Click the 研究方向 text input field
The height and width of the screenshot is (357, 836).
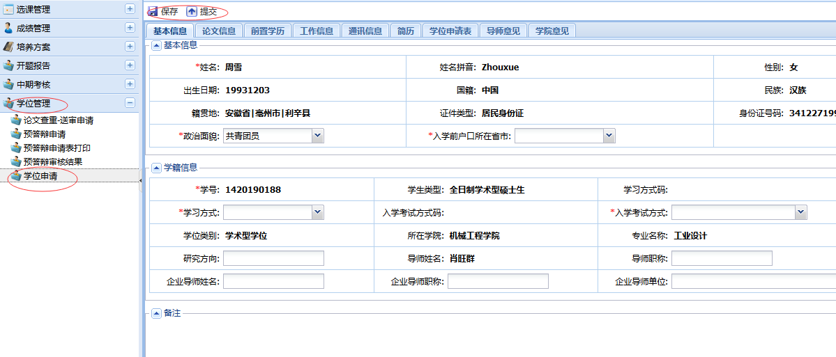pos(273,259)
